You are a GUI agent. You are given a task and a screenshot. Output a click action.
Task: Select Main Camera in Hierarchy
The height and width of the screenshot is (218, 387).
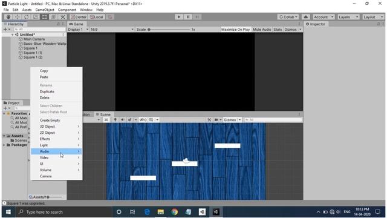(34, 39)
